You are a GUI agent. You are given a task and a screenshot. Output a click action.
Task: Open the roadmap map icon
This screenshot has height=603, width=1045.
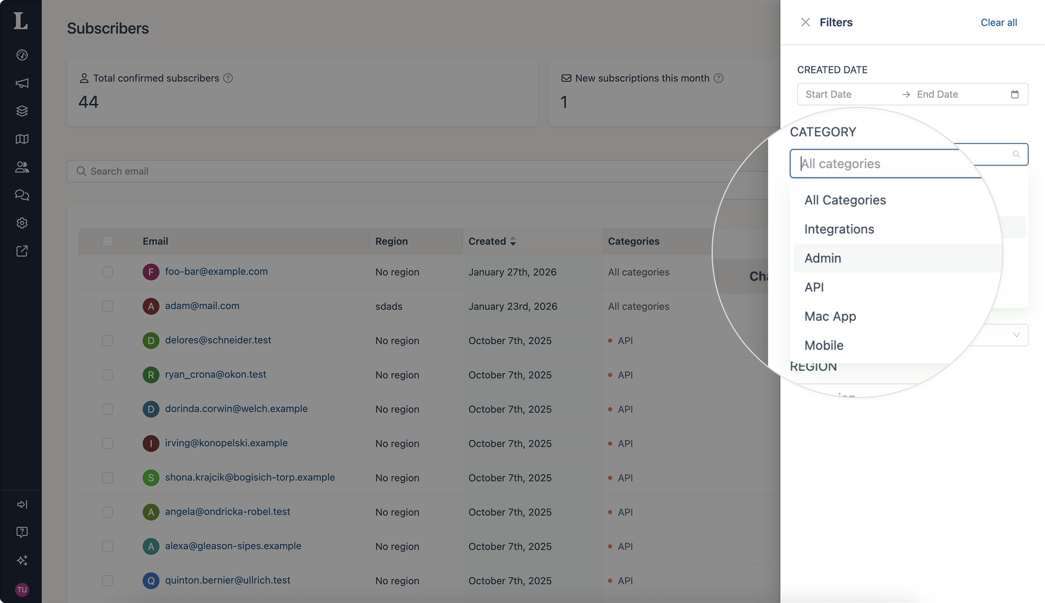22,139
